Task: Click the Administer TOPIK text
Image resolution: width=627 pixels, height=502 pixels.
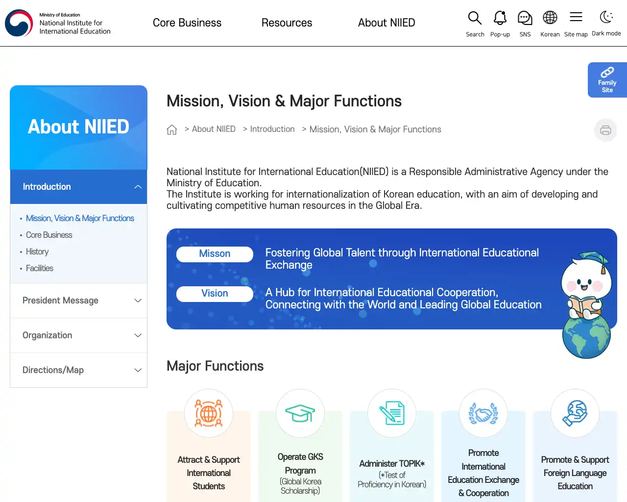Action: pyautogui.click(x=392, y=464)
